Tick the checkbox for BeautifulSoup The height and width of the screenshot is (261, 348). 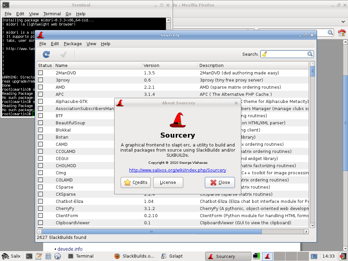click(40, 123)
